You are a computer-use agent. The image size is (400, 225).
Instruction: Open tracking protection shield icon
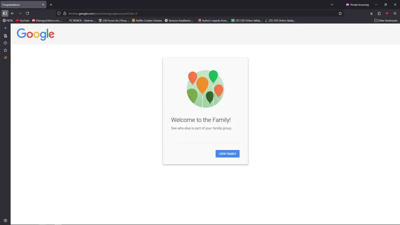pos(59,13)
